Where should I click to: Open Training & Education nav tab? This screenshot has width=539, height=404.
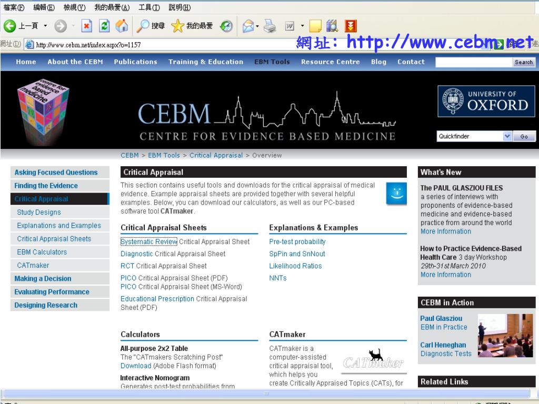[x=206, y=62]
